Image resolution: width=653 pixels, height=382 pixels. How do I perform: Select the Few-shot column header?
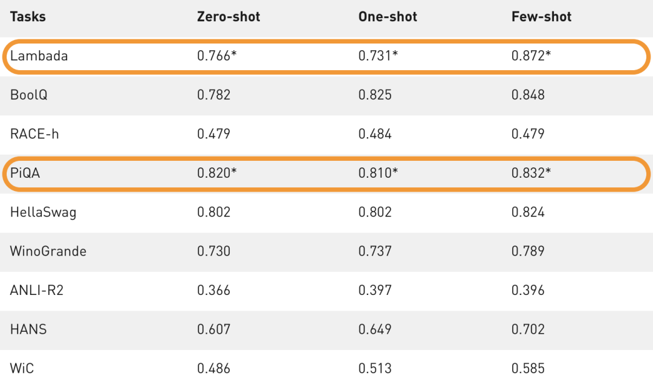[x=542, y=16]
